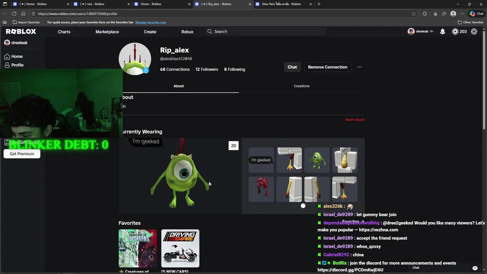
Task: Open a new browser tab
Action: 319,4
